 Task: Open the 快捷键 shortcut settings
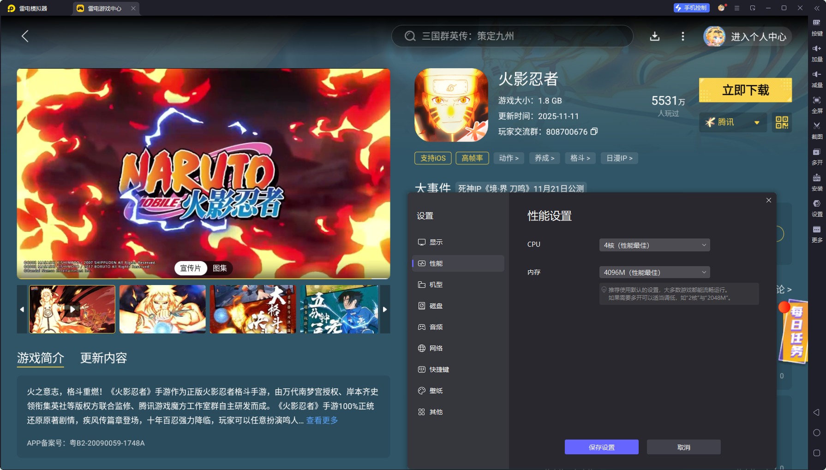coord(458,369)
